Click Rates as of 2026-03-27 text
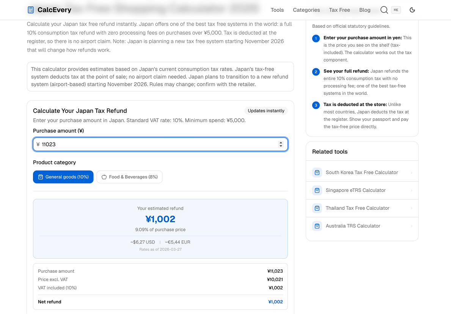Screen dimensions: 451x314 coord(160,249)
